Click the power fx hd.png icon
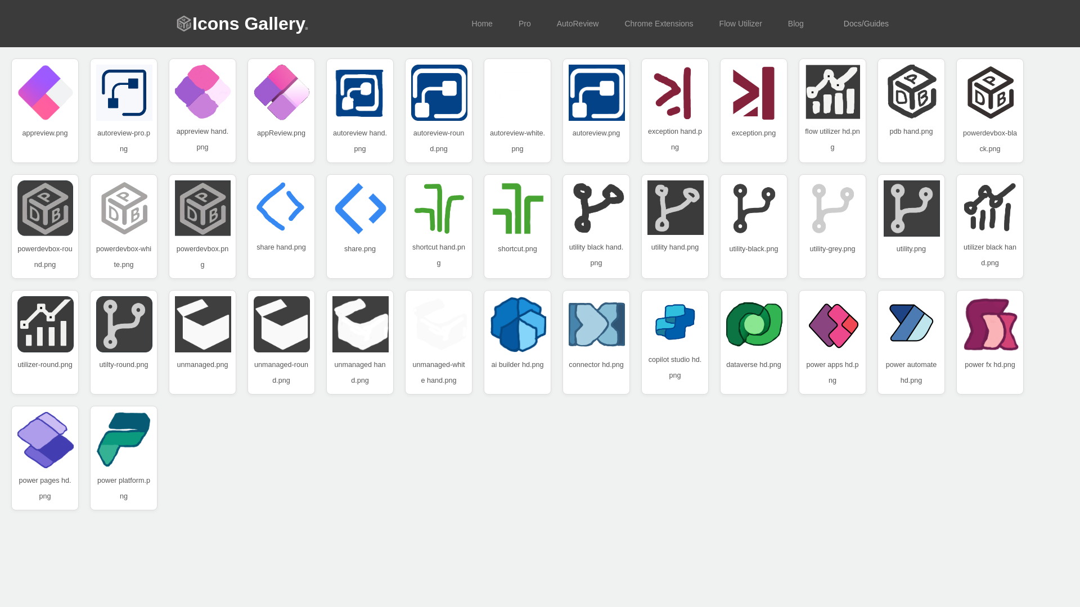This screenshot has width=1080, height=607. pyautogui.click(x=990, y=324)
